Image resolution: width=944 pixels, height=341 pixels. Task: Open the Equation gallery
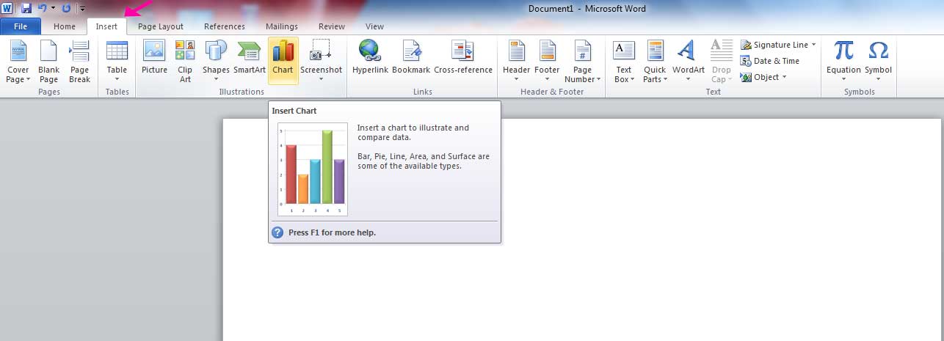tap(843, 62)
